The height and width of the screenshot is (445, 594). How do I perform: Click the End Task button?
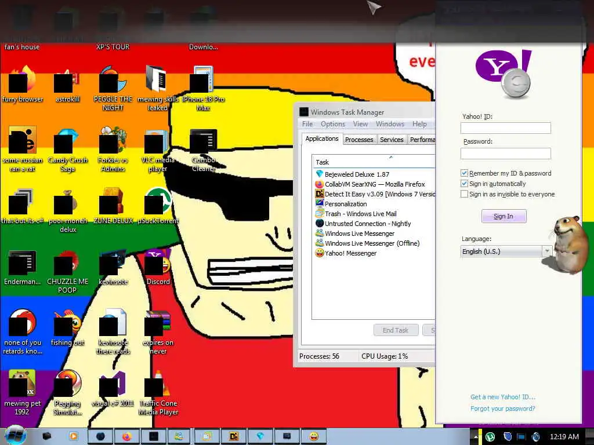pos(396,330)
